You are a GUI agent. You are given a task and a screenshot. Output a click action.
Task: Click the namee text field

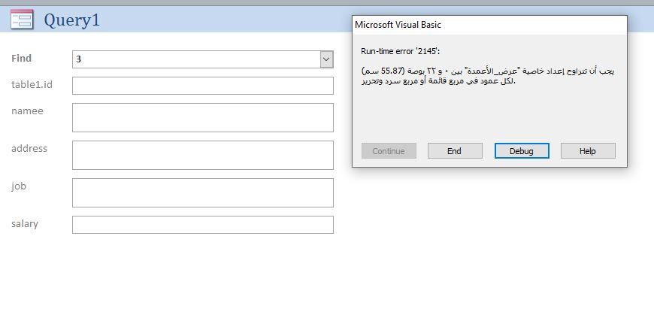(x=203, y=117)
